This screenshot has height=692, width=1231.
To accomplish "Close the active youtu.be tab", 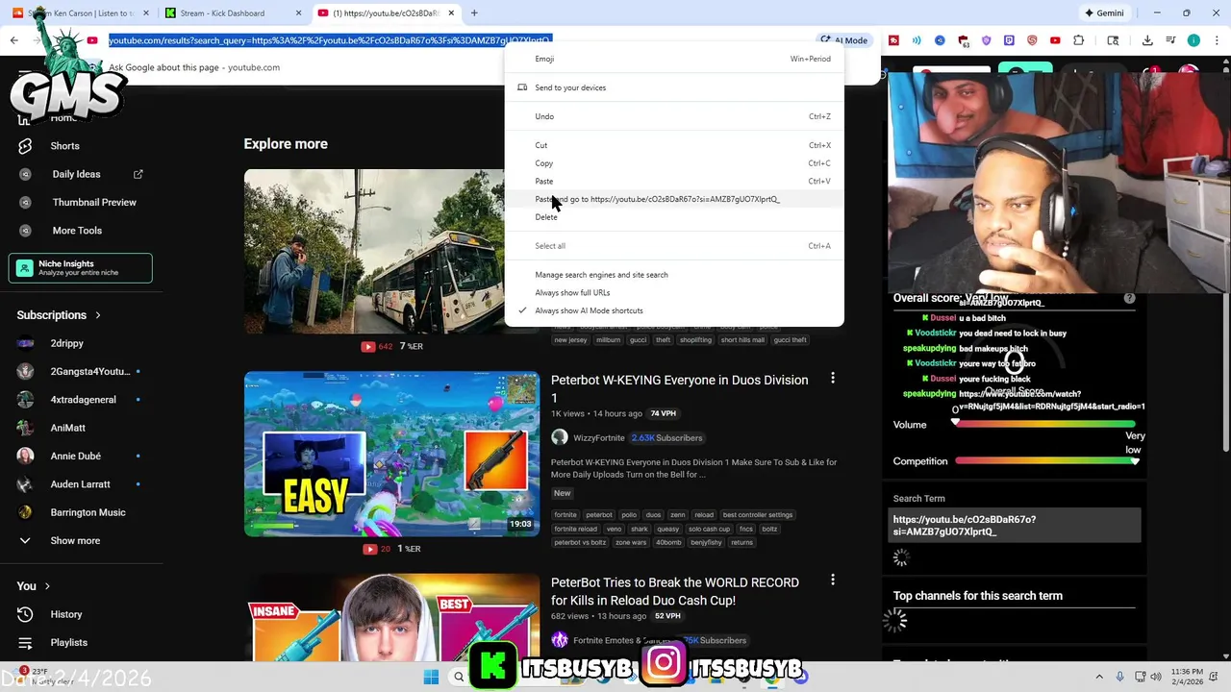I will (x=451, y=13).
